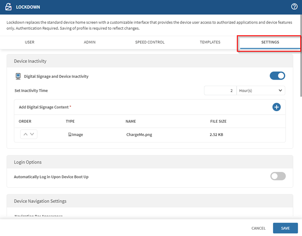Click the image file type icon
The image size is (302, 236).
(x=69, y=134)
